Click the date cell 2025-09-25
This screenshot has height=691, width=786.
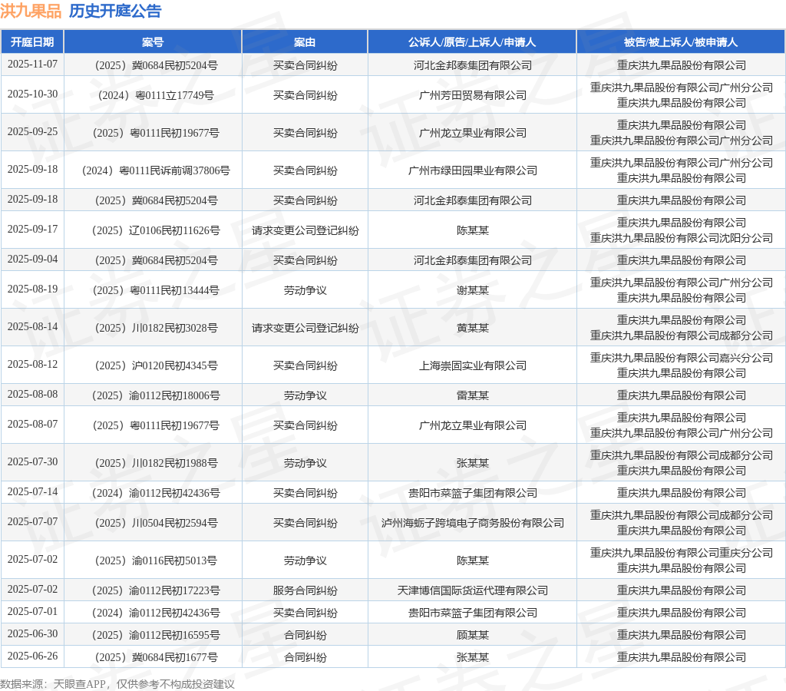tap(32, 131)
